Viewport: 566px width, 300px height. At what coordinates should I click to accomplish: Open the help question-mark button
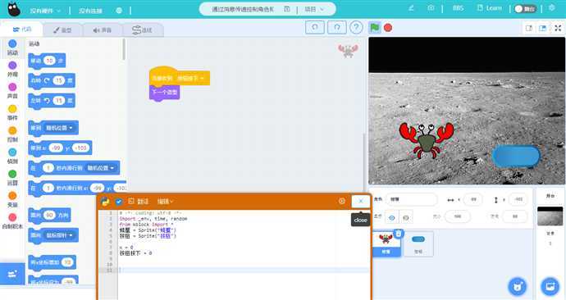pos(356,27)
